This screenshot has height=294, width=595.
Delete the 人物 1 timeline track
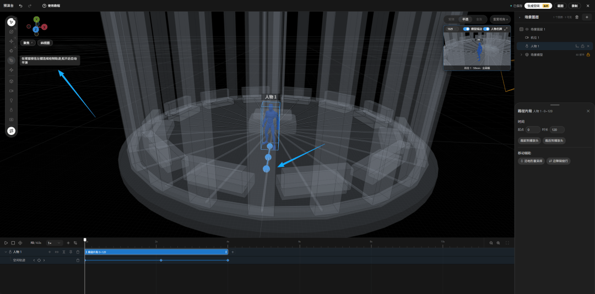[x=78, y=252]
